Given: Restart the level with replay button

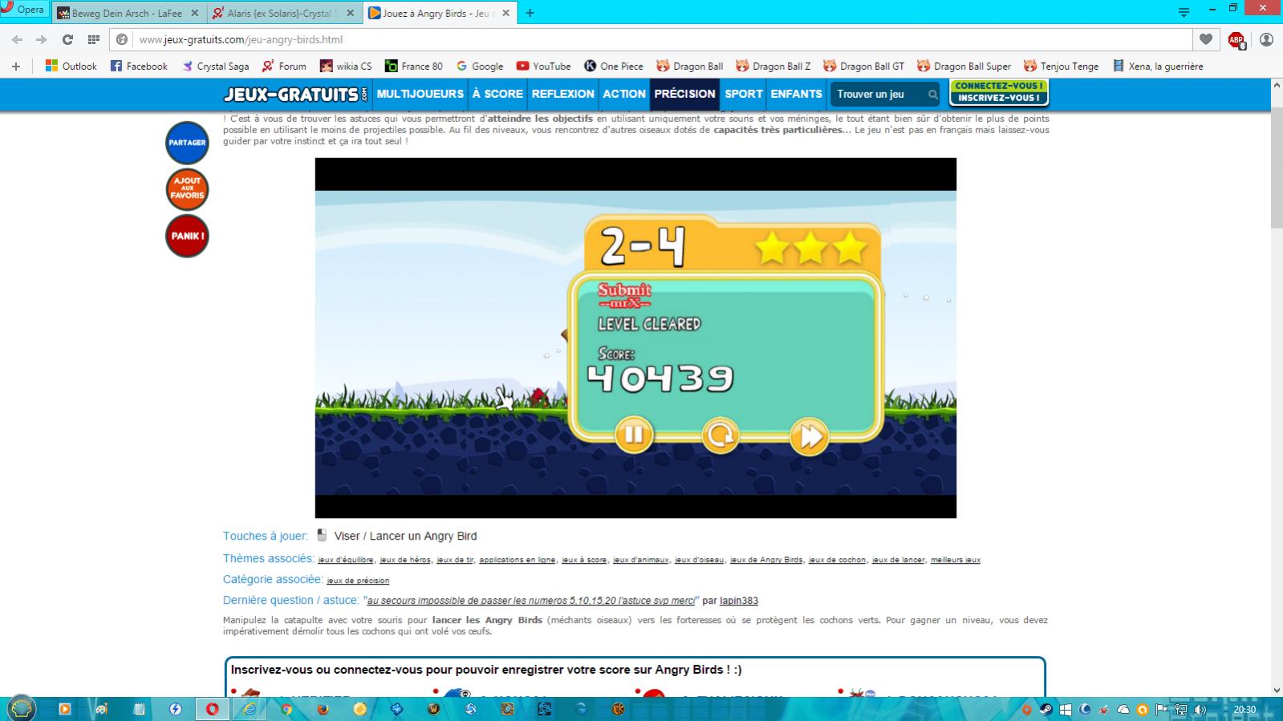Looking at the screenshot, I should click(x=720, y=435).
